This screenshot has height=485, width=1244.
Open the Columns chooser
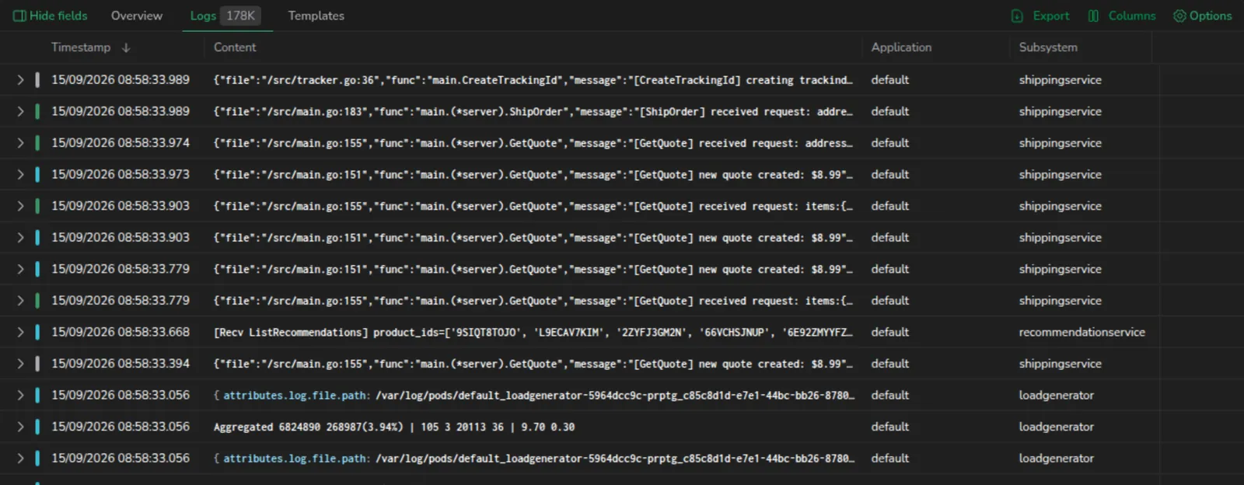pos(1122,16)
